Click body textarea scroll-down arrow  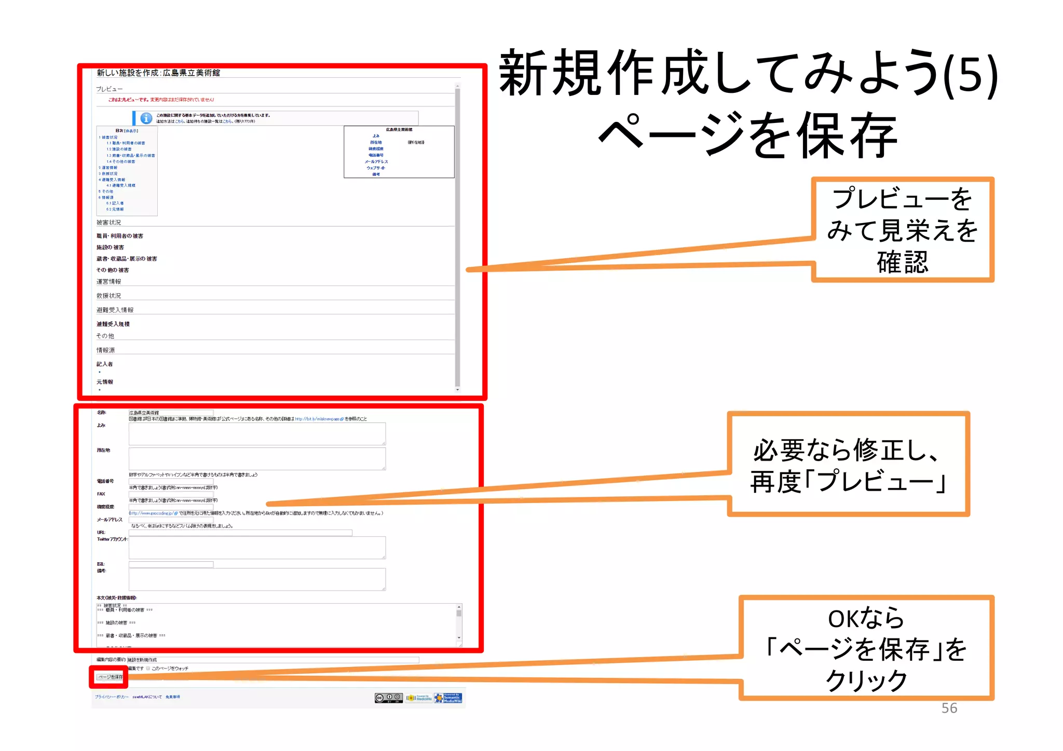click(x=459, y=638)
